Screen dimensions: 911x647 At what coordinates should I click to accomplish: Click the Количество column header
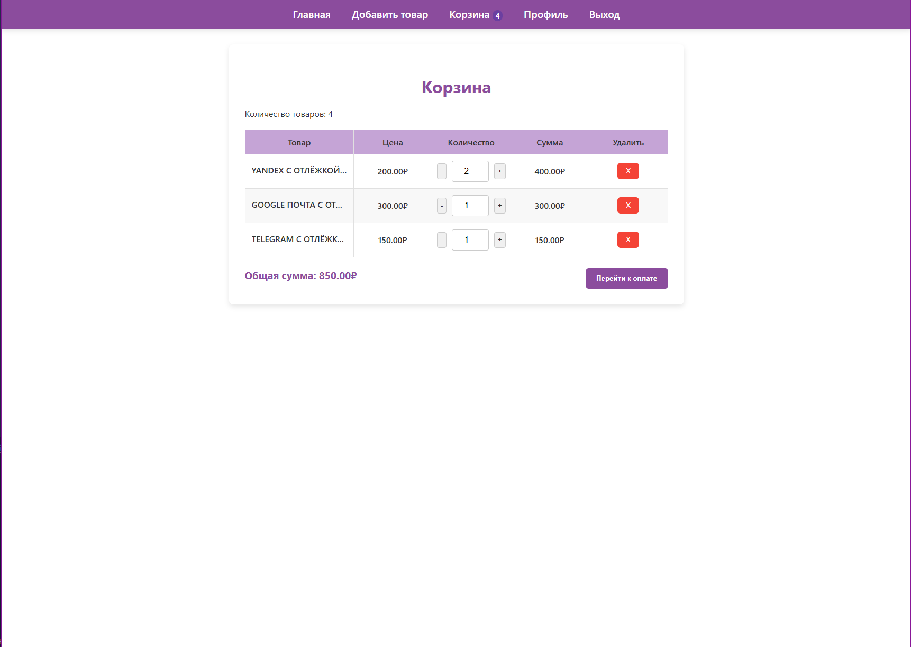point(471,143)
